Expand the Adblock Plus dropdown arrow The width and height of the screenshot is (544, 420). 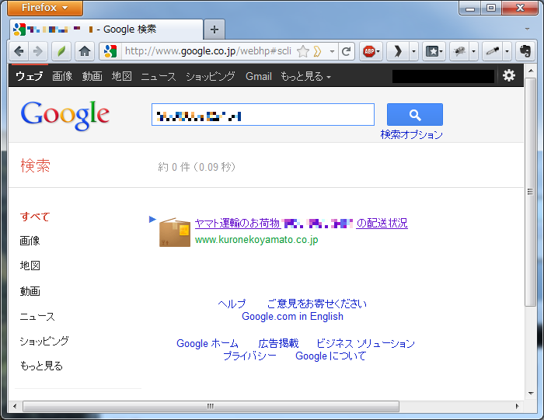coord(378,52)
